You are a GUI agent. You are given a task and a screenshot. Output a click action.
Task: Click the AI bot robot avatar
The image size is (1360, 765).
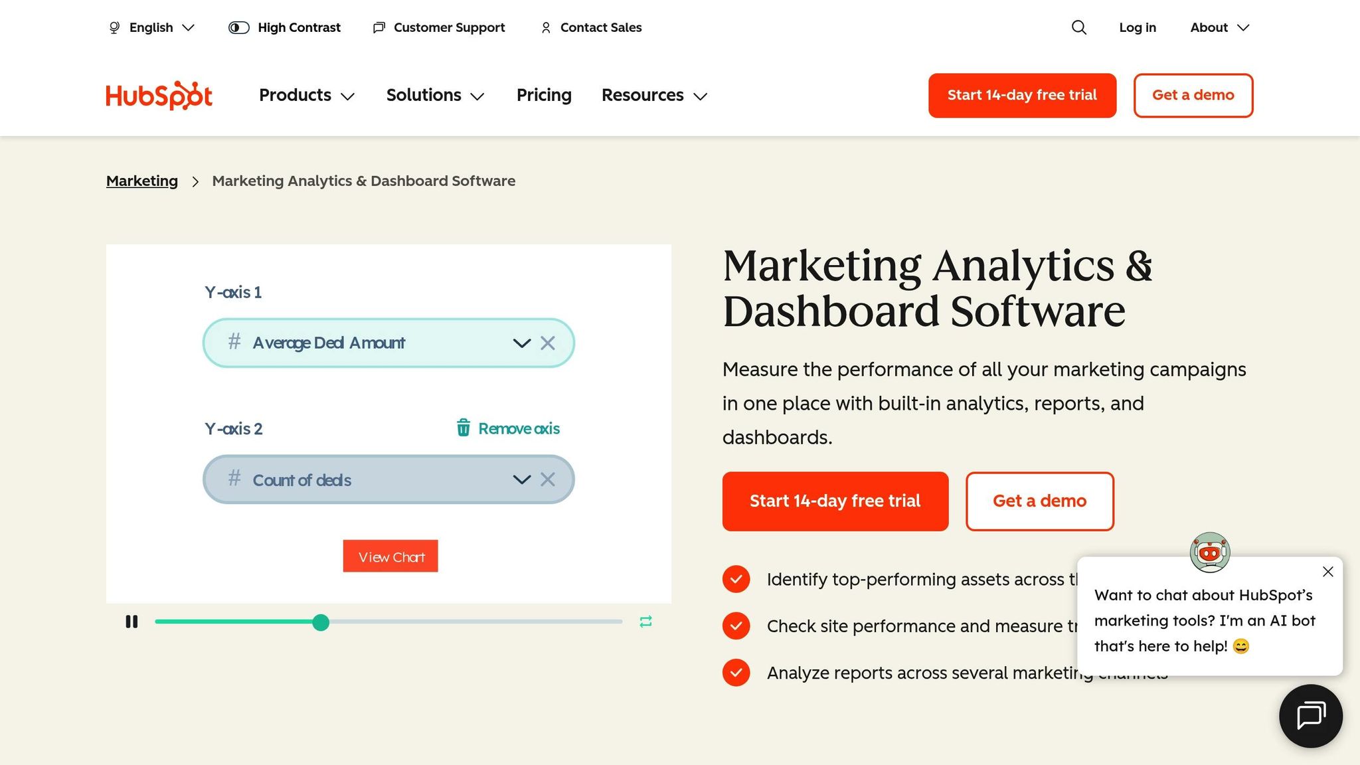(x=1210, y=551)
